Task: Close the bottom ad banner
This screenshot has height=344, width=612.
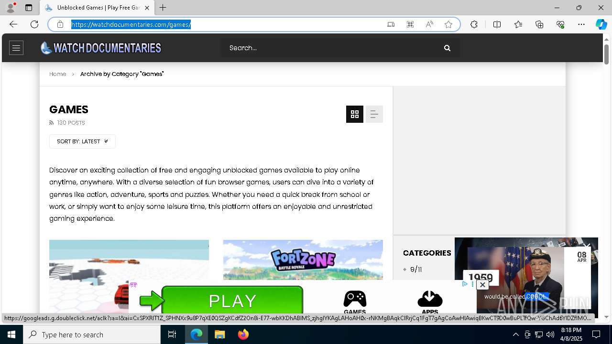Action: (x=482, y=285)
